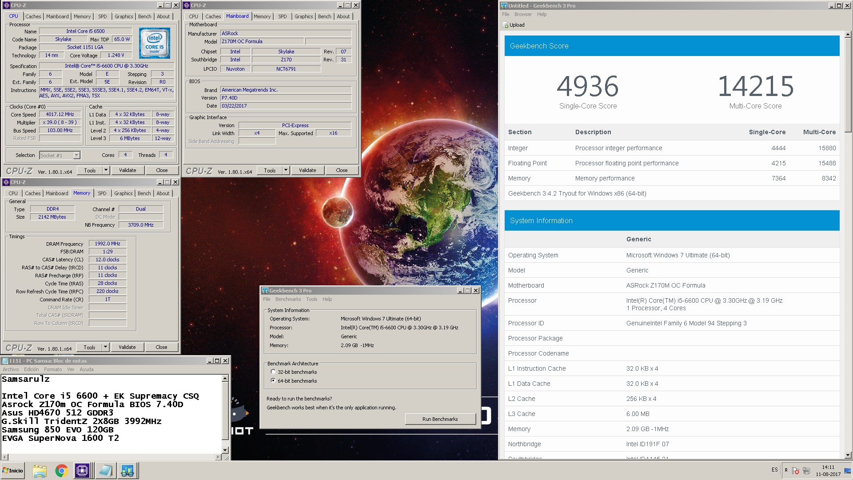
Task: Open the Inicio start menu
Action: pyautogui.click(x=12, y=471)
